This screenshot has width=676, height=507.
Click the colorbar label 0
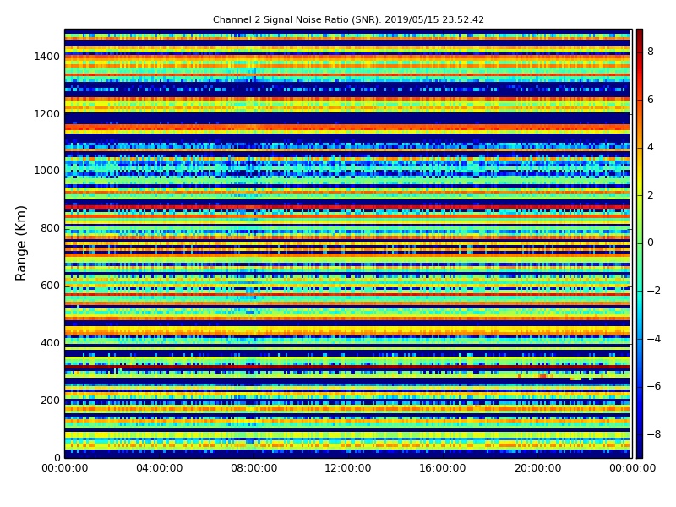tap(651, 243)
